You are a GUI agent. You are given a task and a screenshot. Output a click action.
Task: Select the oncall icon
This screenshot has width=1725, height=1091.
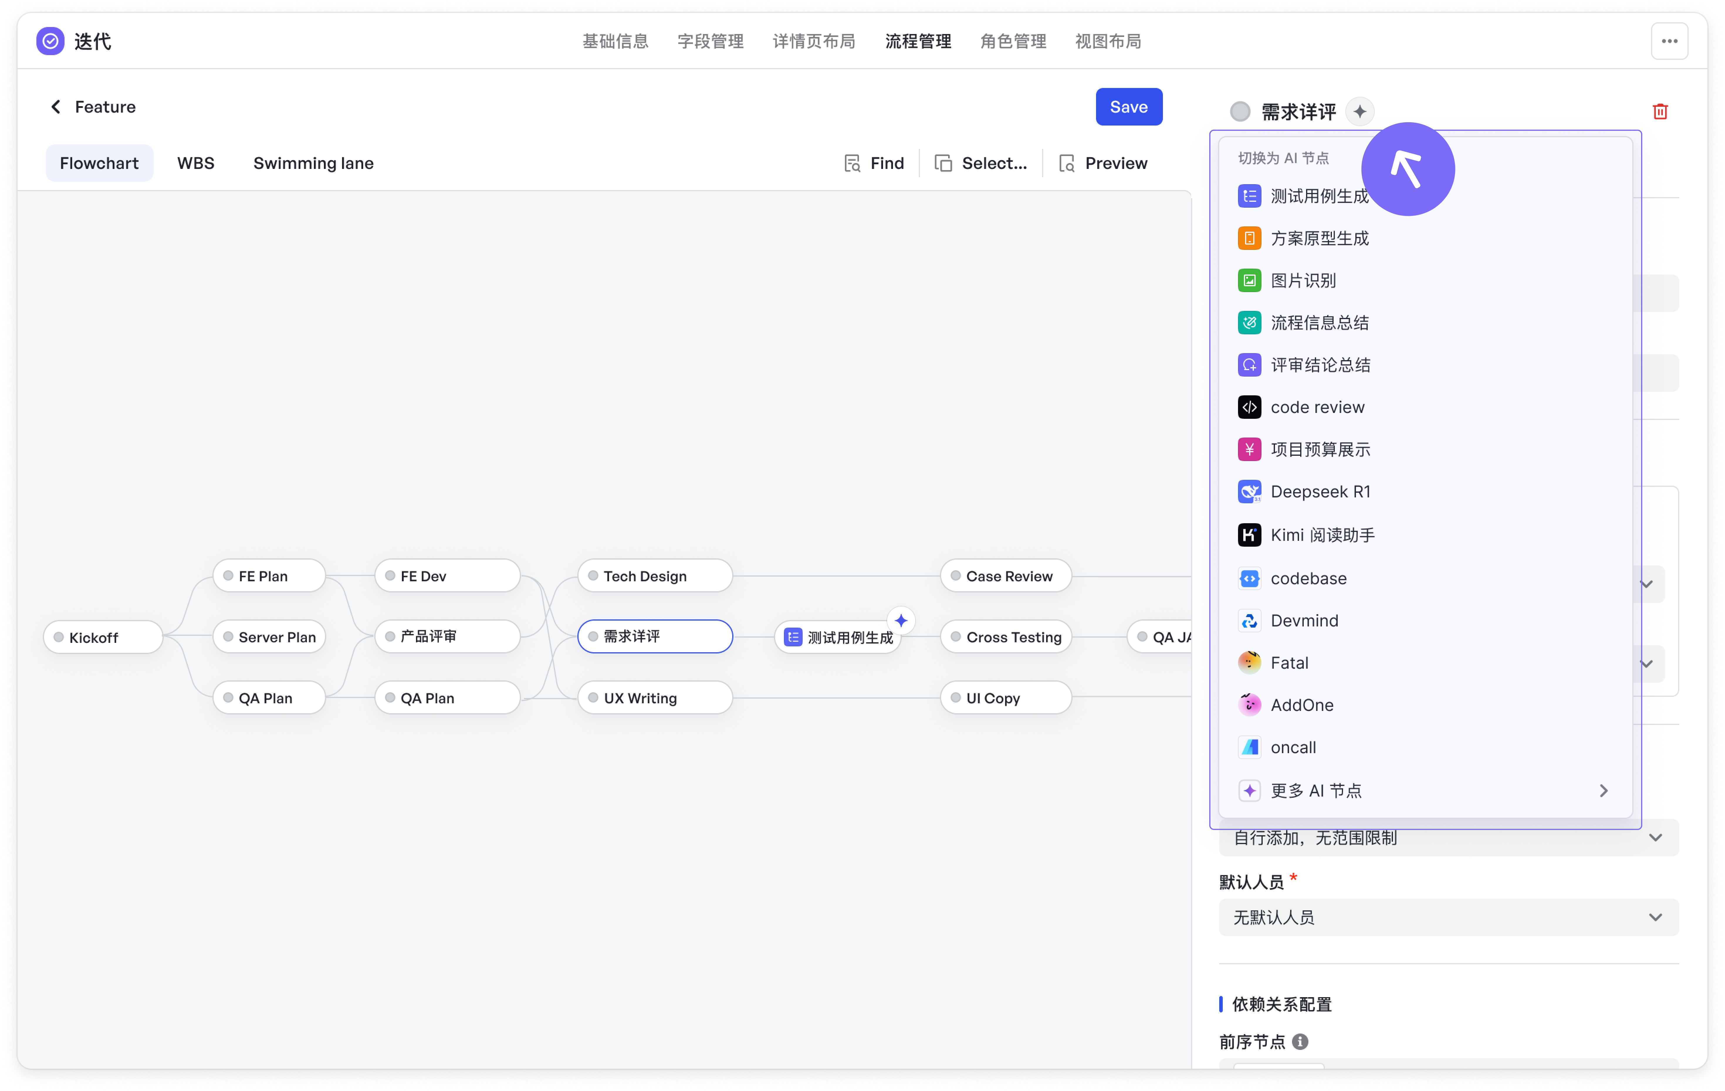pos(1249,747)
